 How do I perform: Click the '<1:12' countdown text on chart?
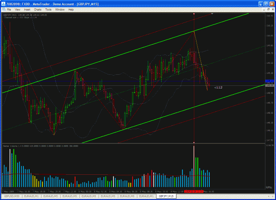[218, 88]
